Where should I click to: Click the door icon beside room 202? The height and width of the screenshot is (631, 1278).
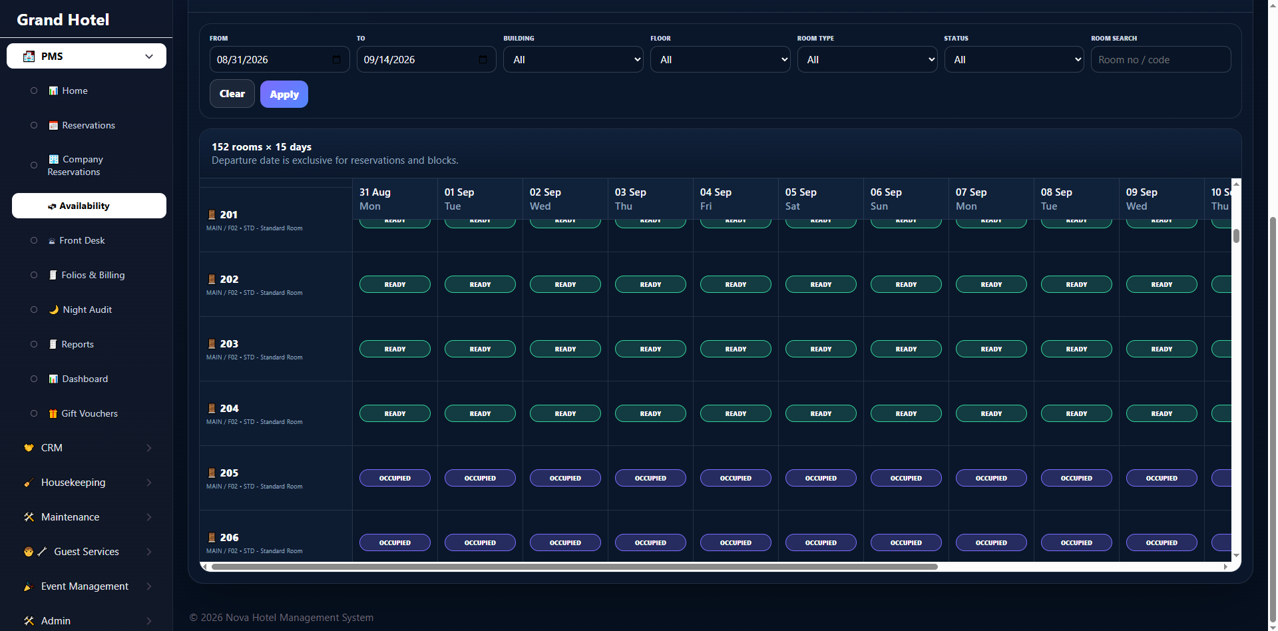click(212, 280)
